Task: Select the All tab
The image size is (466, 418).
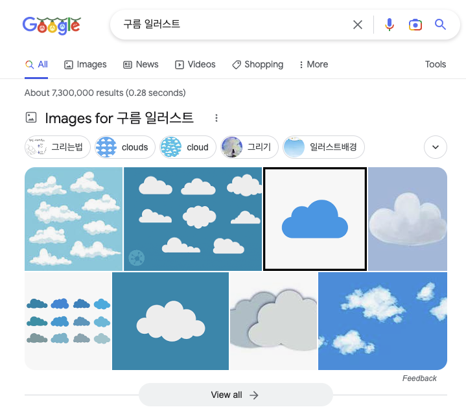Action: tap(36, 64)
